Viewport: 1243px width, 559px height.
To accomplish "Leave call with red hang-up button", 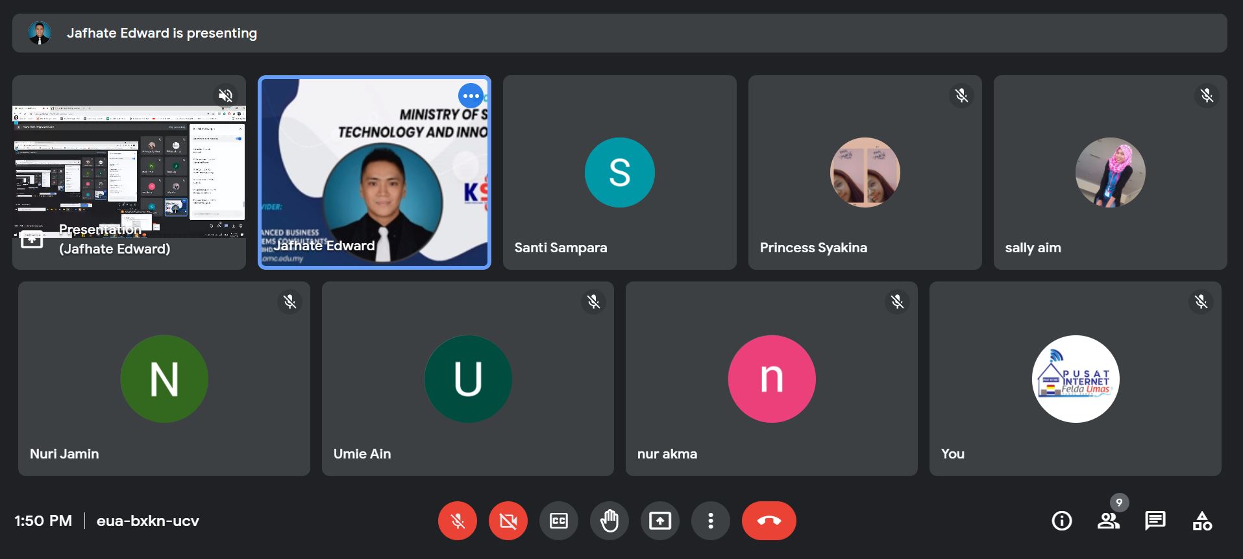I will (769, 521).
